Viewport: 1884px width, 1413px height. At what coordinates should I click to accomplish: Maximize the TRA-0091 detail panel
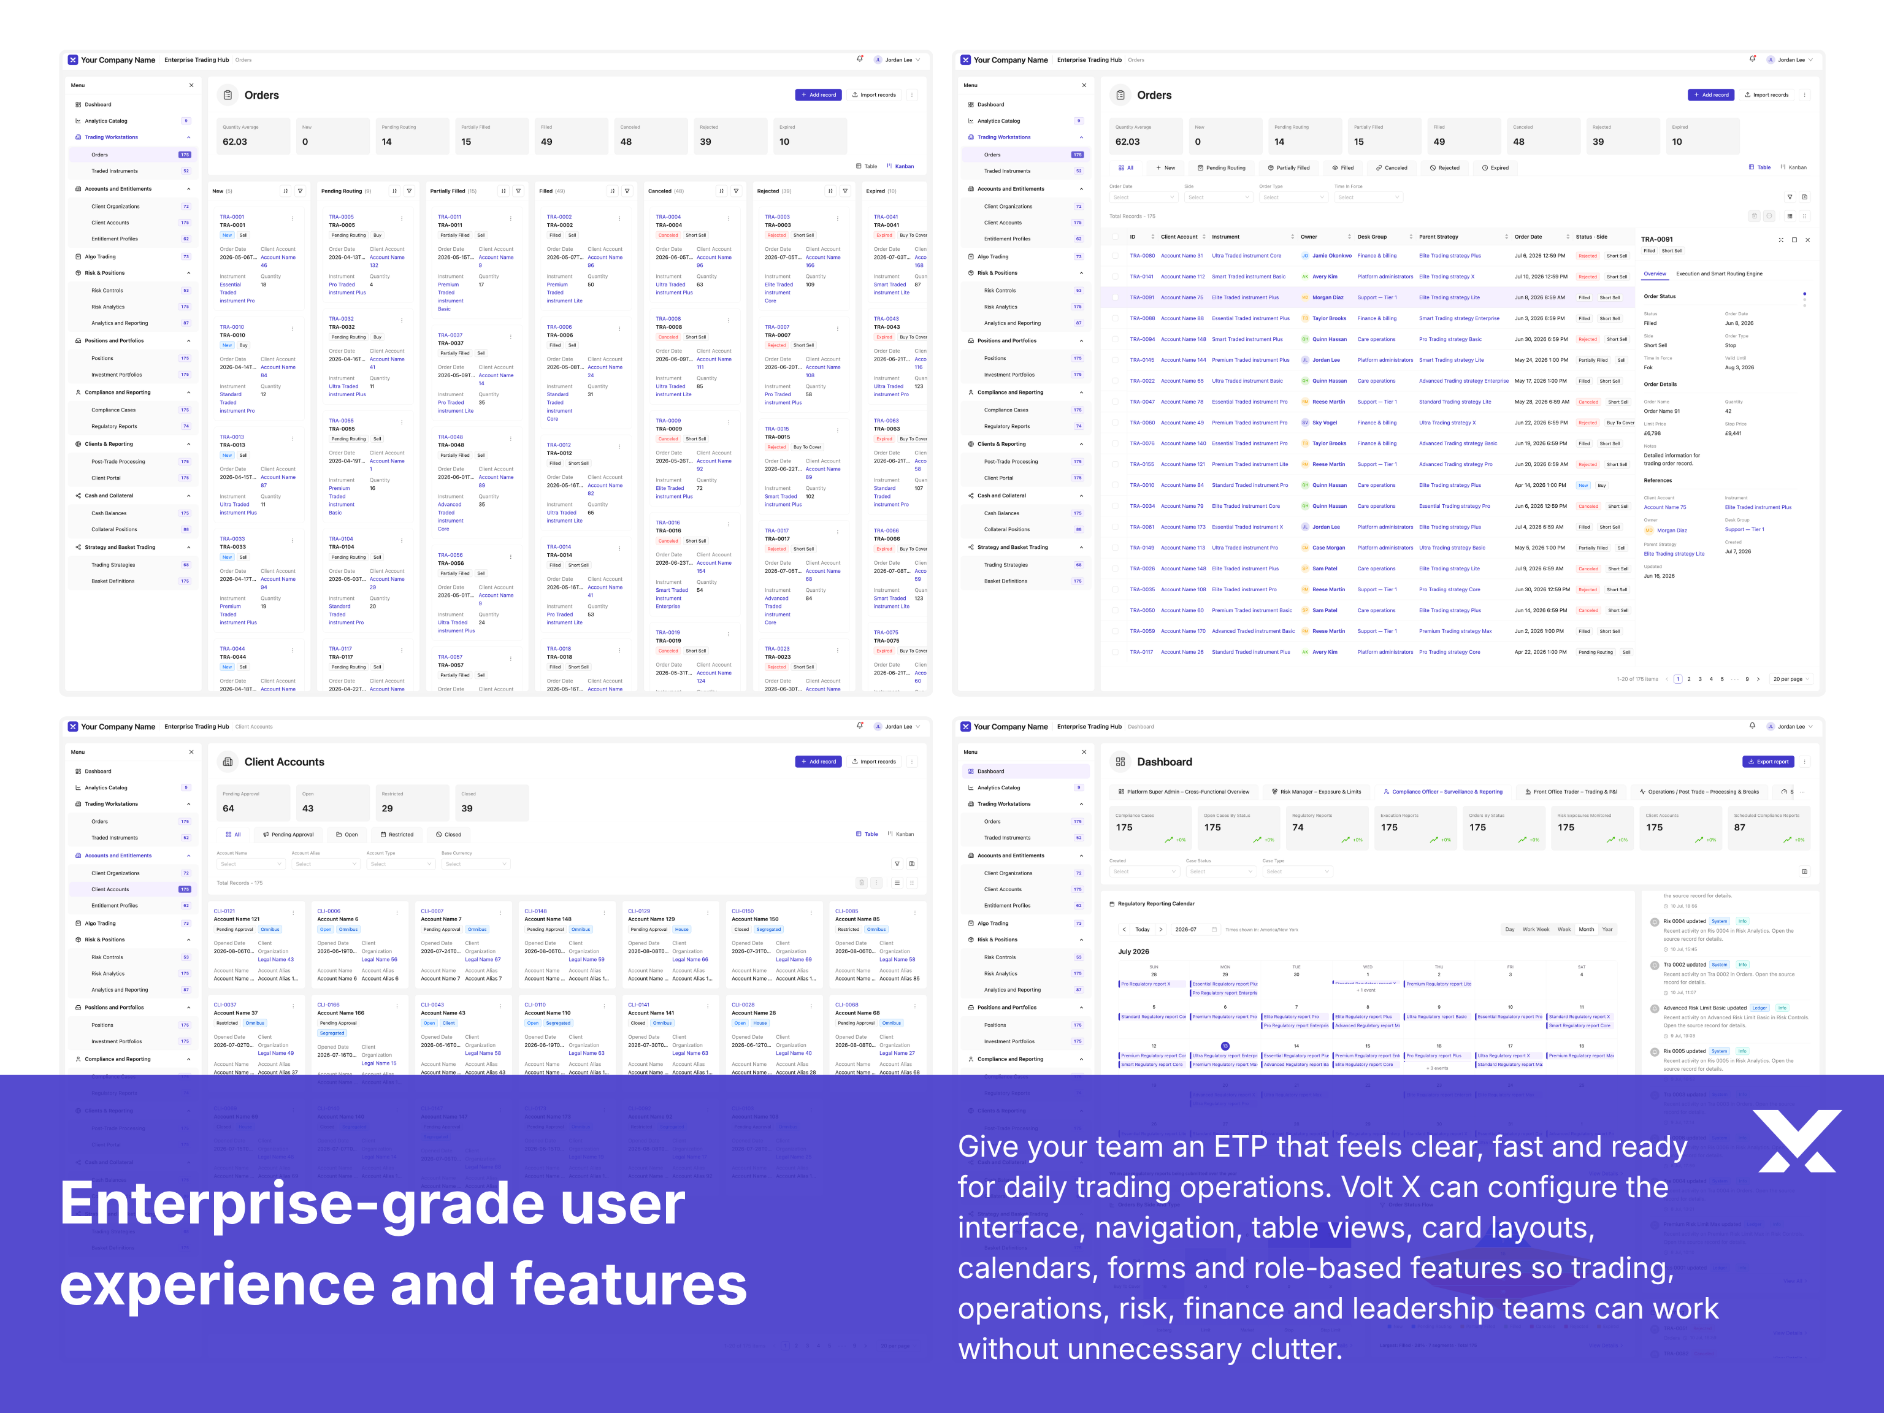pos(1794,240)
